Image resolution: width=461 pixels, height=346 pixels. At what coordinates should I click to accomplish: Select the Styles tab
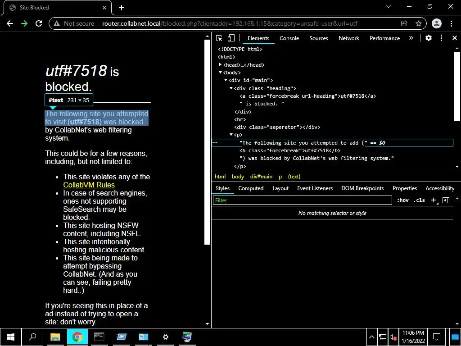tap(222, 188)
